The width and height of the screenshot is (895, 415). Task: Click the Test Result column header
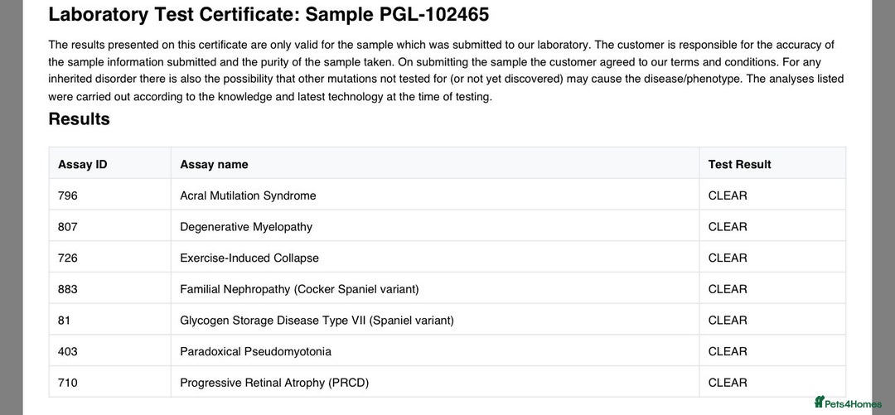tap(739, 164)
